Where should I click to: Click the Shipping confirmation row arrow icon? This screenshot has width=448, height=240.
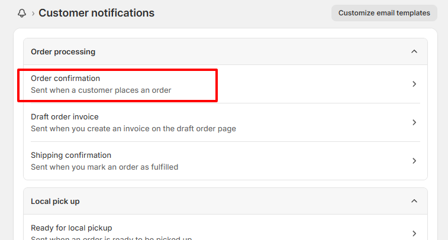(414, 161)
